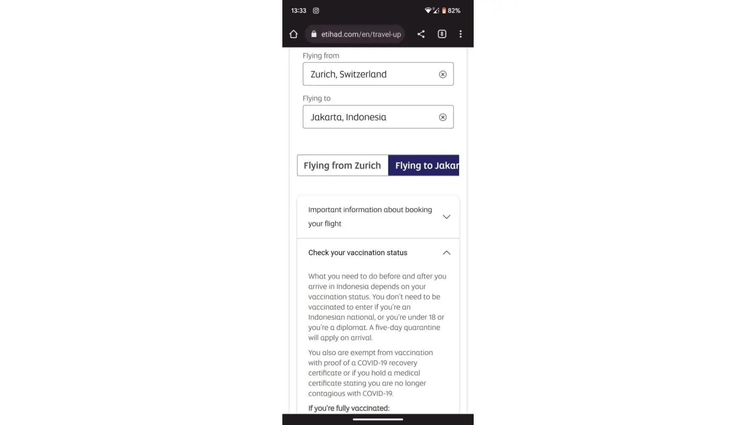Edit the Flying from input field
This screenshot has height=425, width=756.
[x=370, y=74]
